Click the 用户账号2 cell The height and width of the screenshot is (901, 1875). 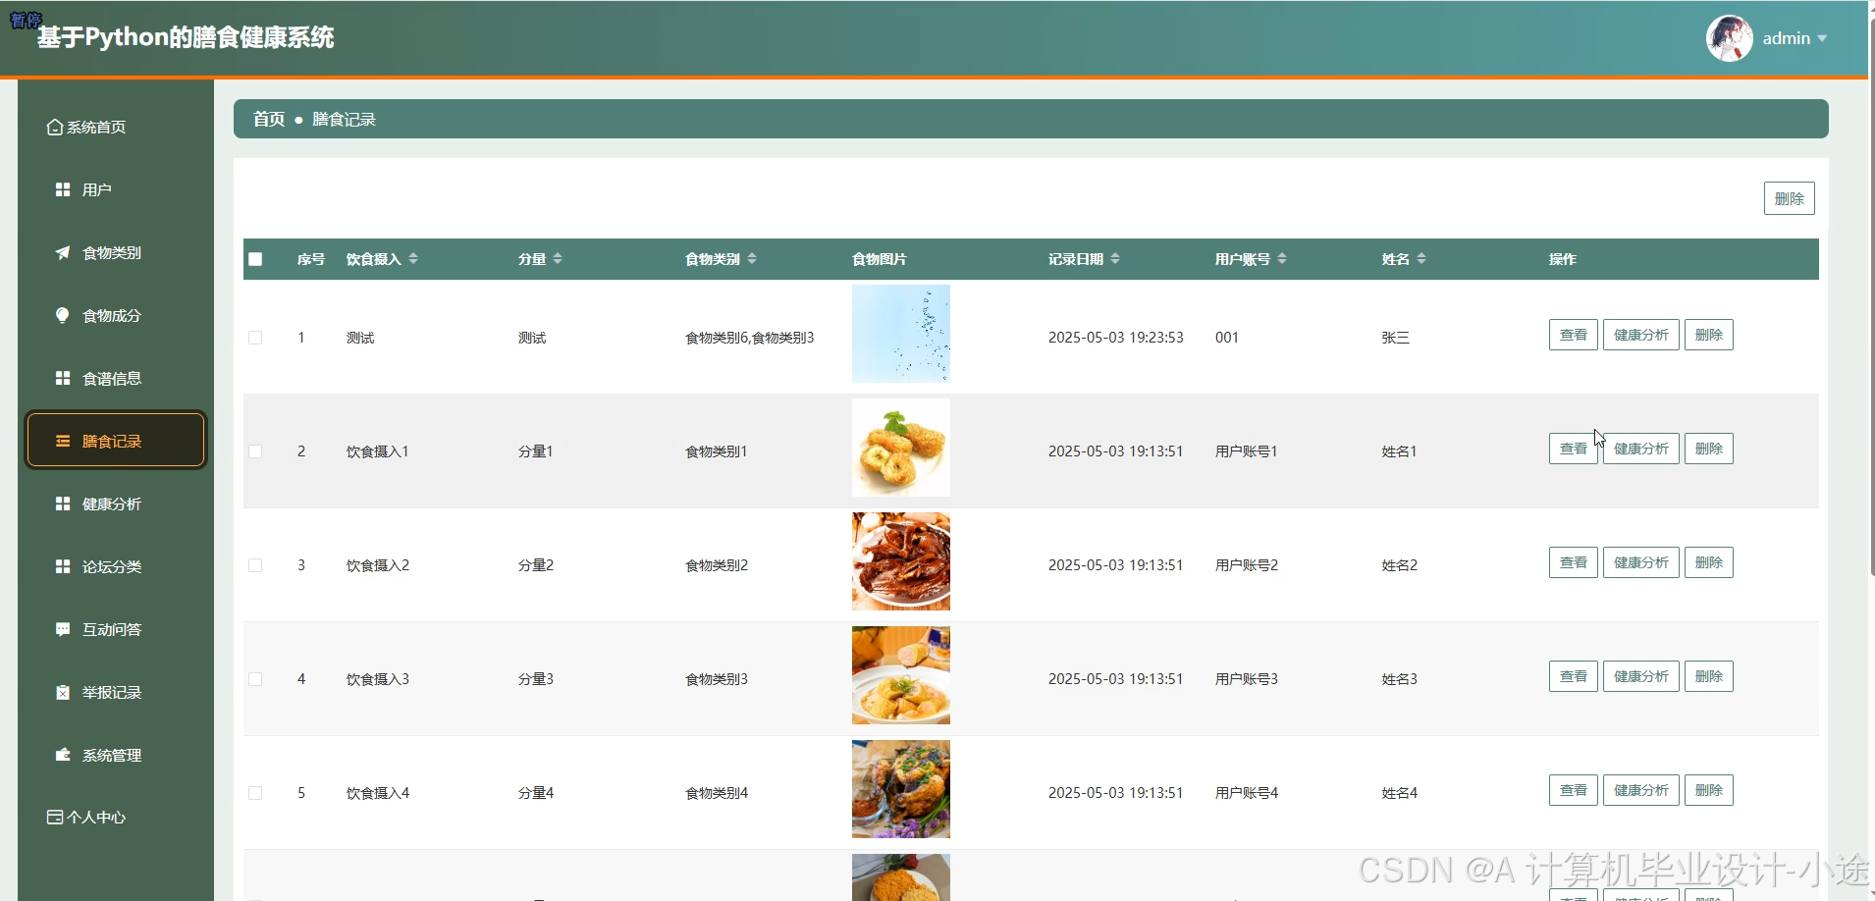tap(1246, 565)
